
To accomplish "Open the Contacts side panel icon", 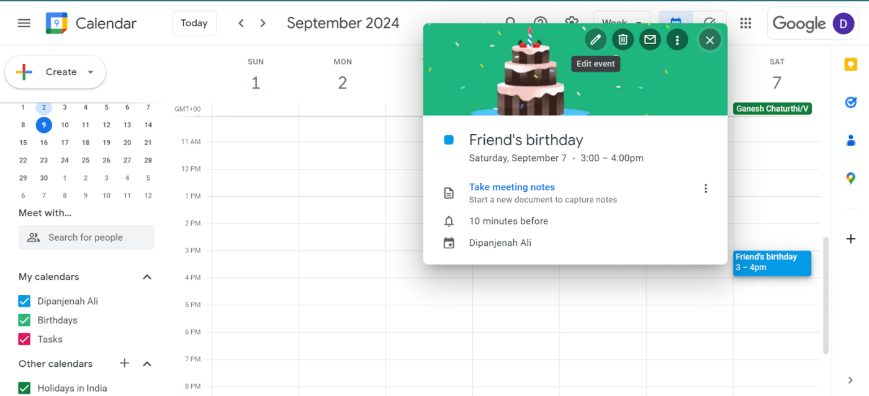I will point(850,140).
